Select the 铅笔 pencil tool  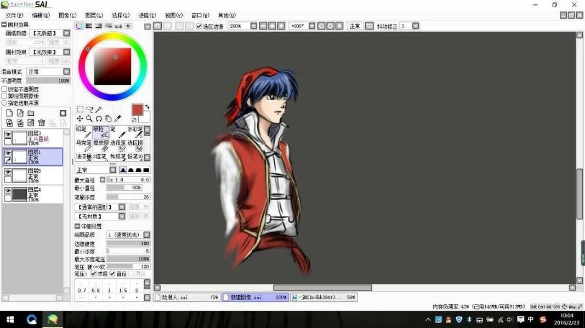pyautogui.click(x=83, y=132)
